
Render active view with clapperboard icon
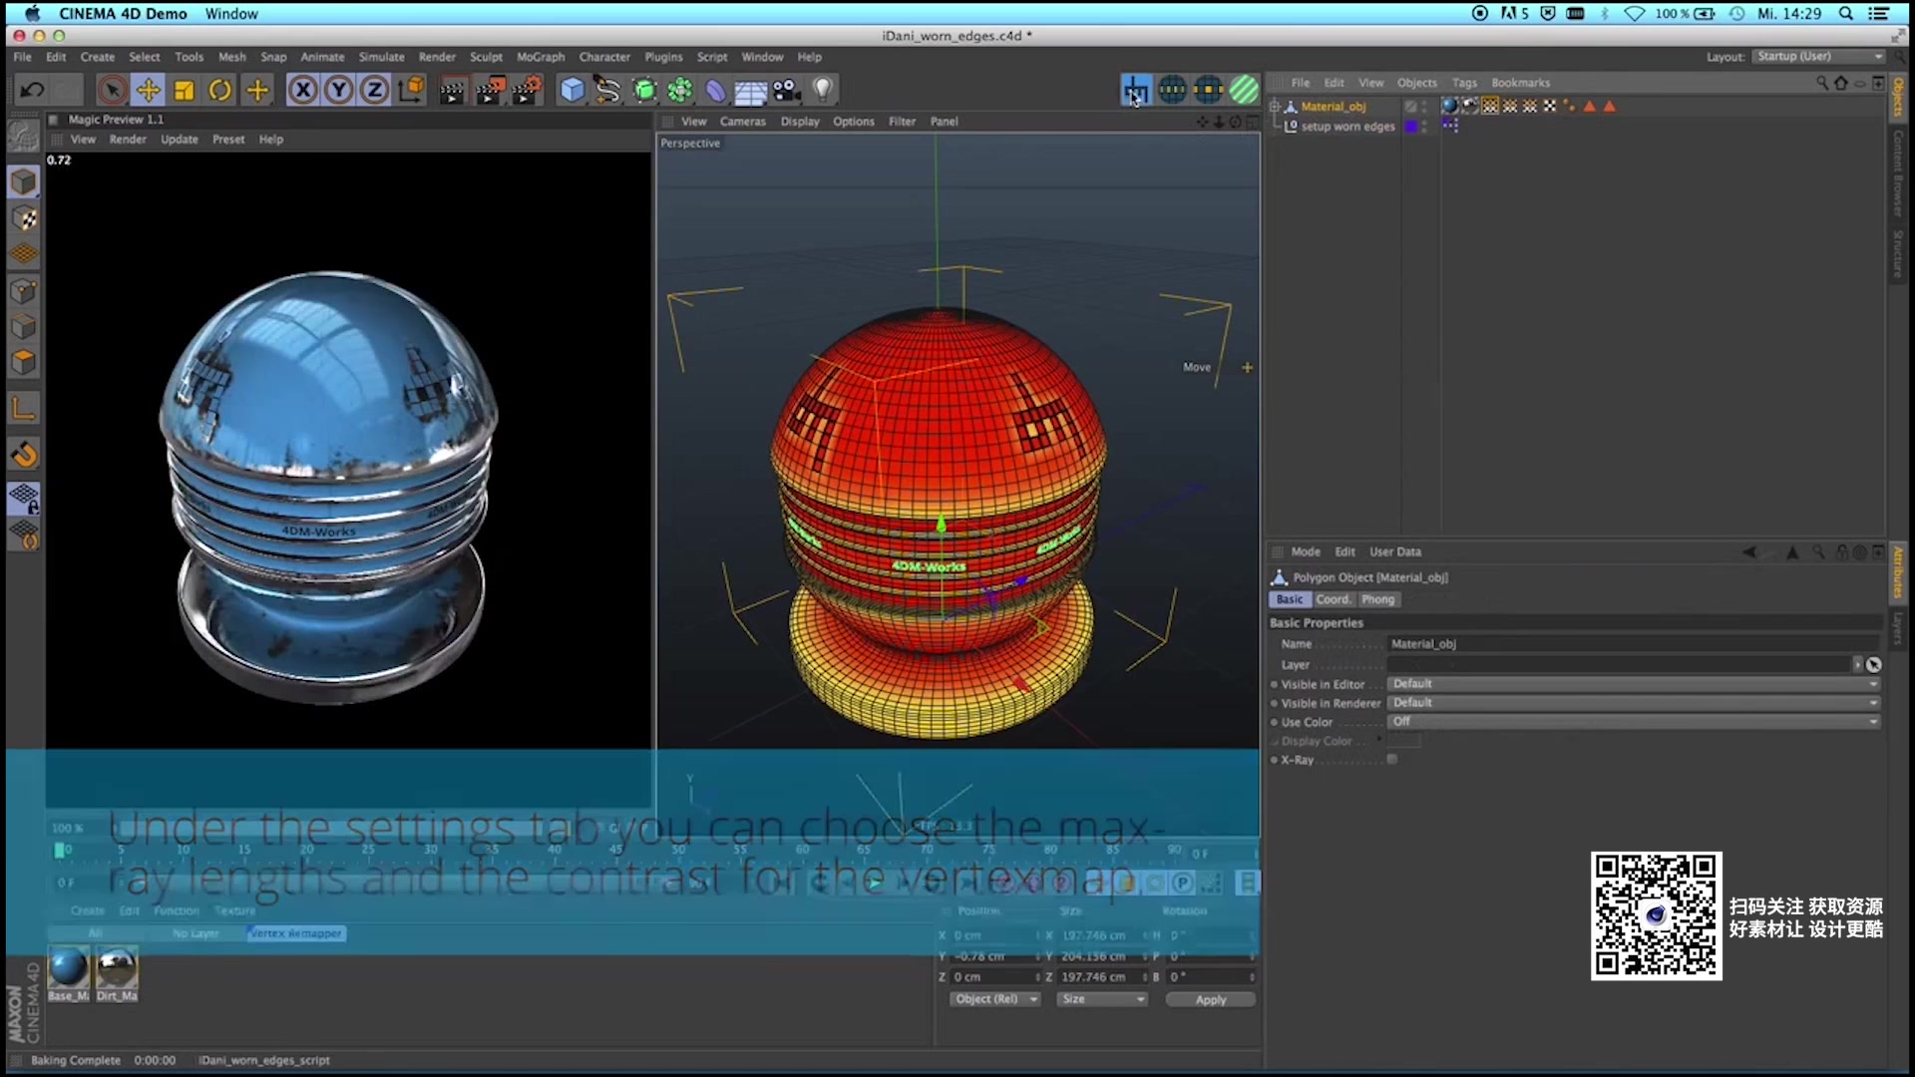[x=451, y=91]
